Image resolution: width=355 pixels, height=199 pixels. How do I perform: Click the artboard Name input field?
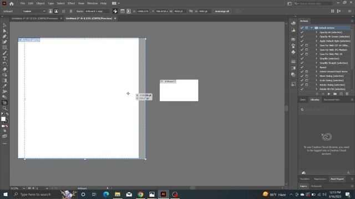[97, 11]
